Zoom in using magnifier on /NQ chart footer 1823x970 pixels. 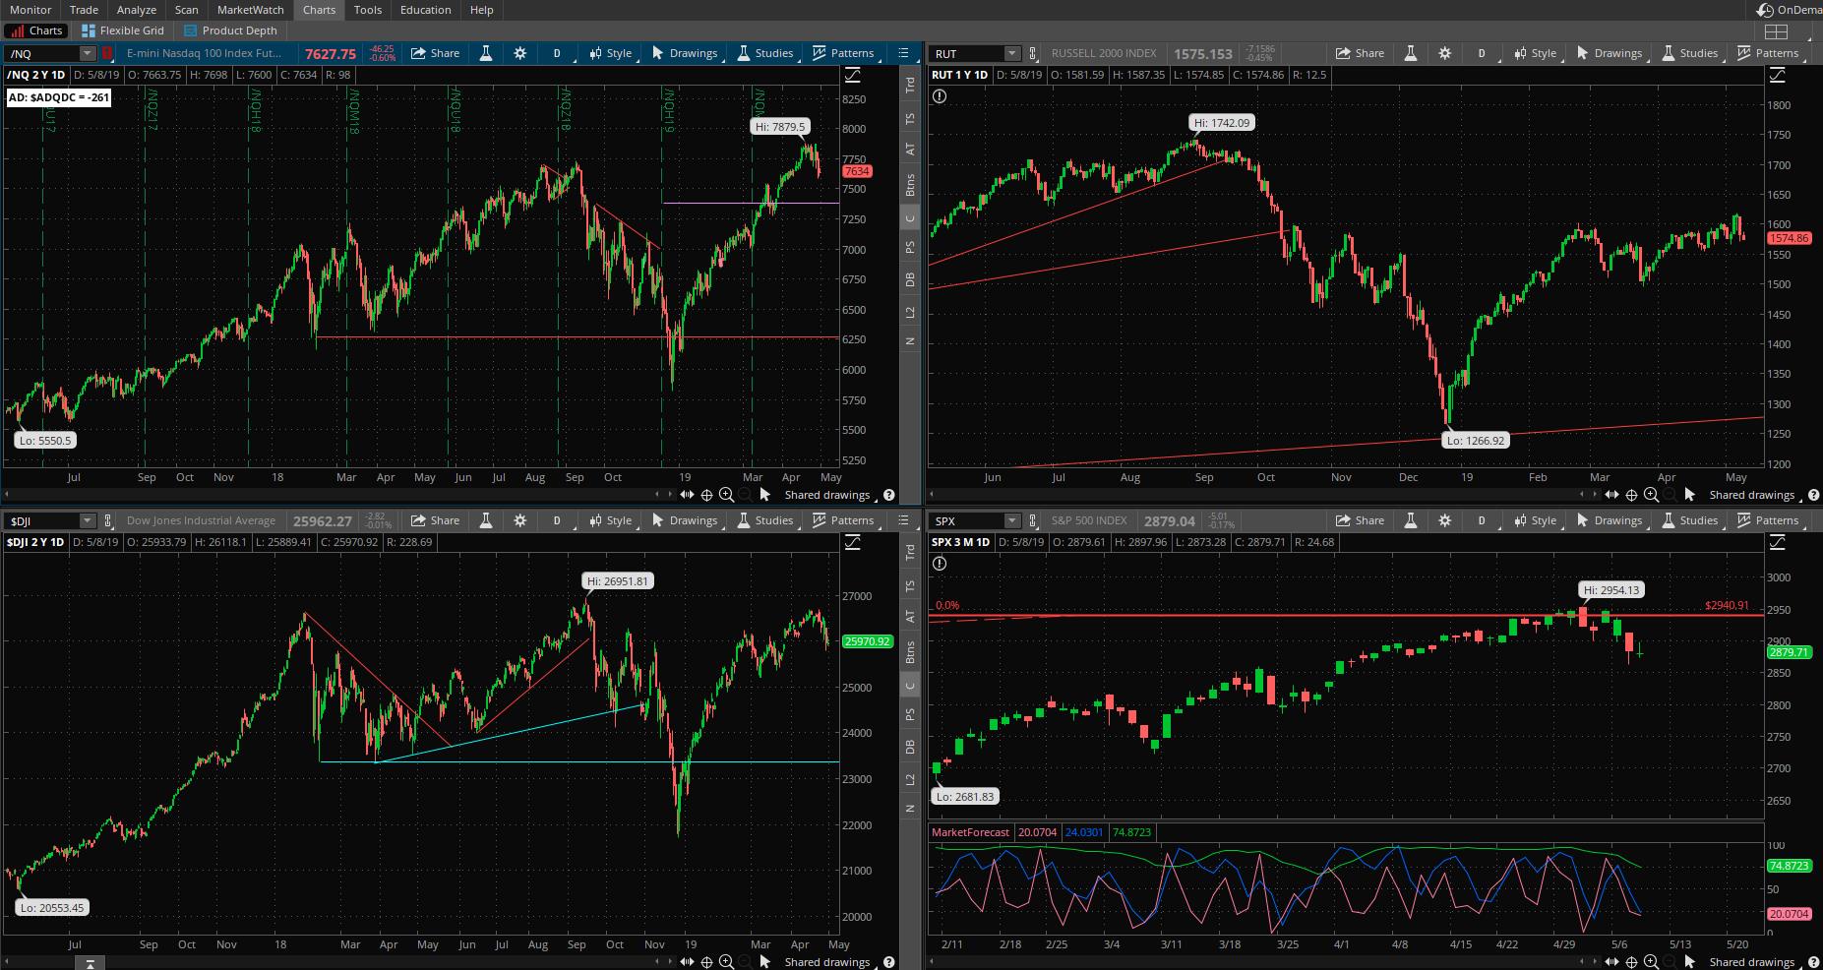(726, 495)
